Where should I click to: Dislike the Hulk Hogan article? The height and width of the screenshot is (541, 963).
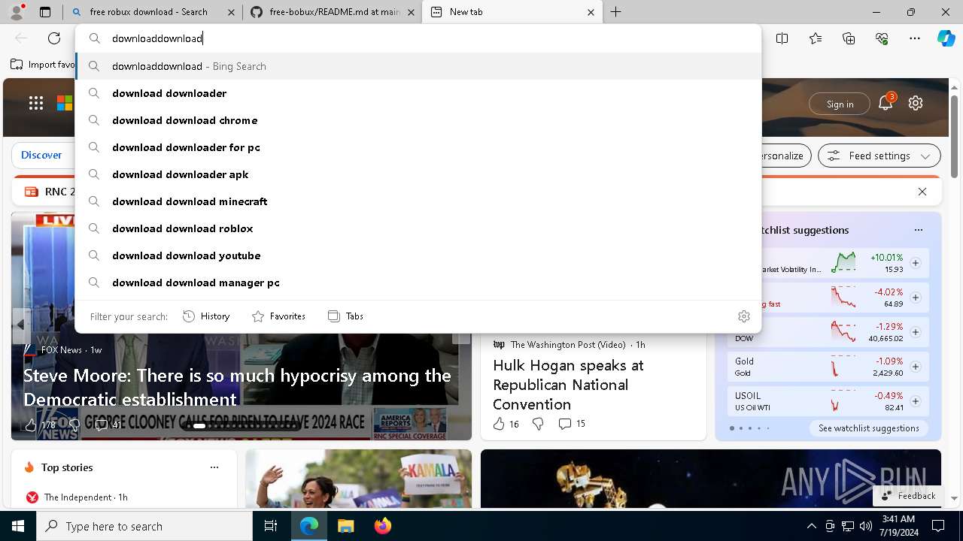point(538,424)
